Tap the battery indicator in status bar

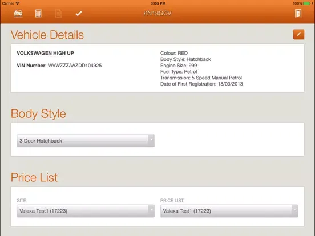[307, 3]
